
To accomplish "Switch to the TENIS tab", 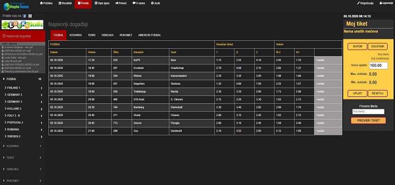I will tap(92, 35).
